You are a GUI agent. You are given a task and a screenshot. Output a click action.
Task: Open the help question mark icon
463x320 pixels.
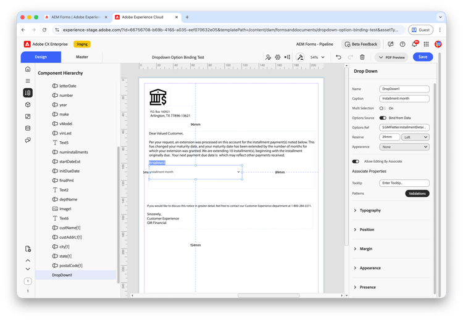pos(403,44)
